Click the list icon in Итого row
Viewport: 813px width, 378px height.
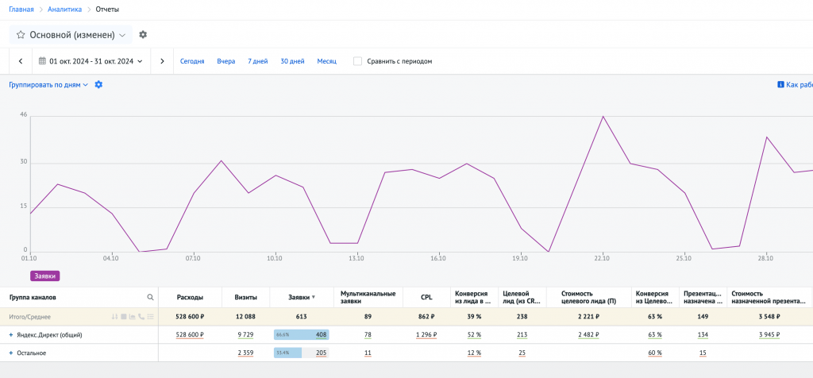150,317
